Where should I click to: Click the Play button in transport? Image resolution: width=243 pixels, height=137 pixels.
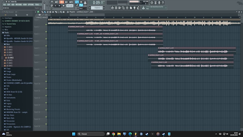[55, 6]
